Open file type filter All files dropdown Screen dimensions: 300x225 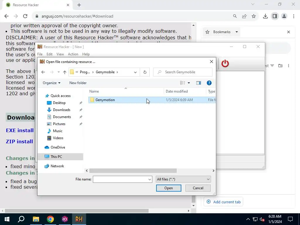pyautogui.click(x=183, y=179)
